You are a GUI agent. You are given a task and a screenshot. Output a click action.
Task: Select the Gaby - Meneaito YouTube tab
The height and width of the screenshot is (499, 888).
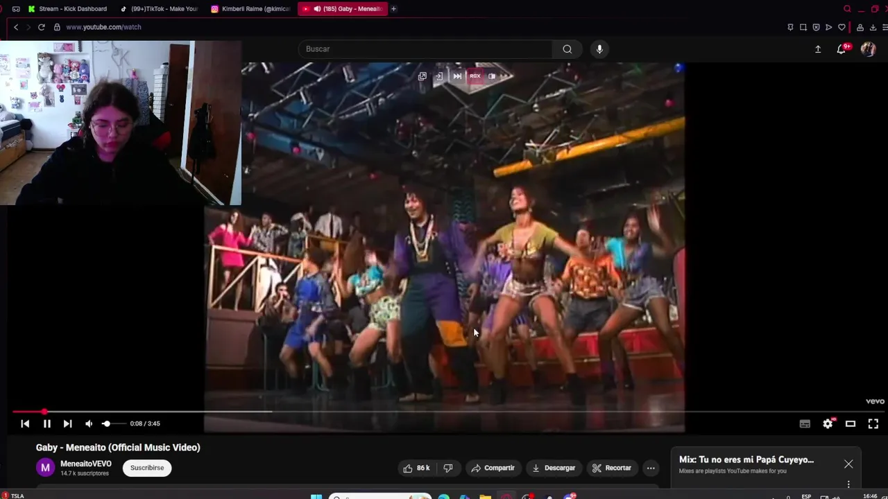(x=342, y=9)
